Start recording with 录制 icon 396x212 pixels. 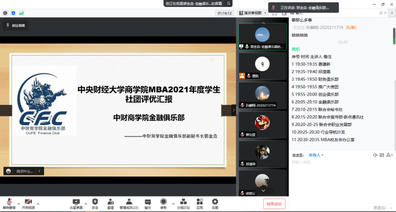pos(164,202)
